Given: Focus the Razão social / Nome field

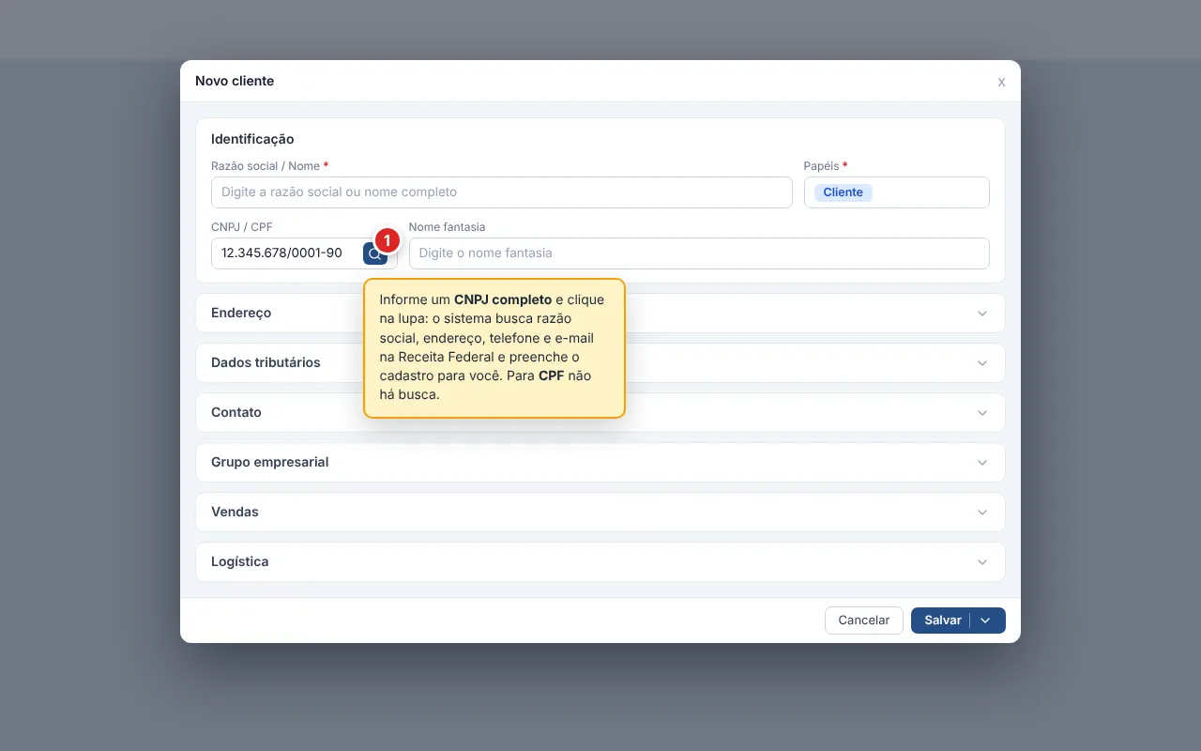Looking at the screenshot, I should 502,192.
